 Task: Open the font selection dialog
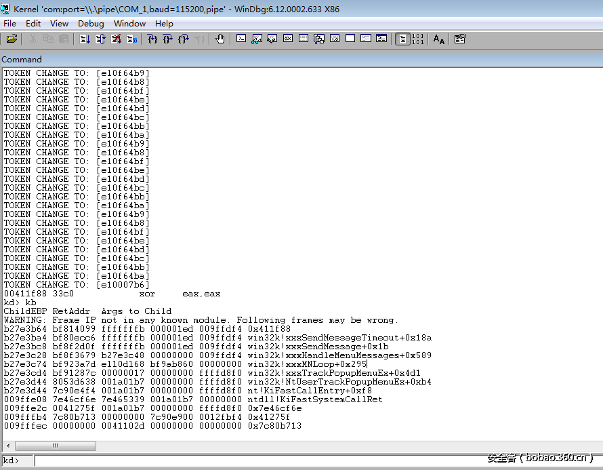point(439,39)
